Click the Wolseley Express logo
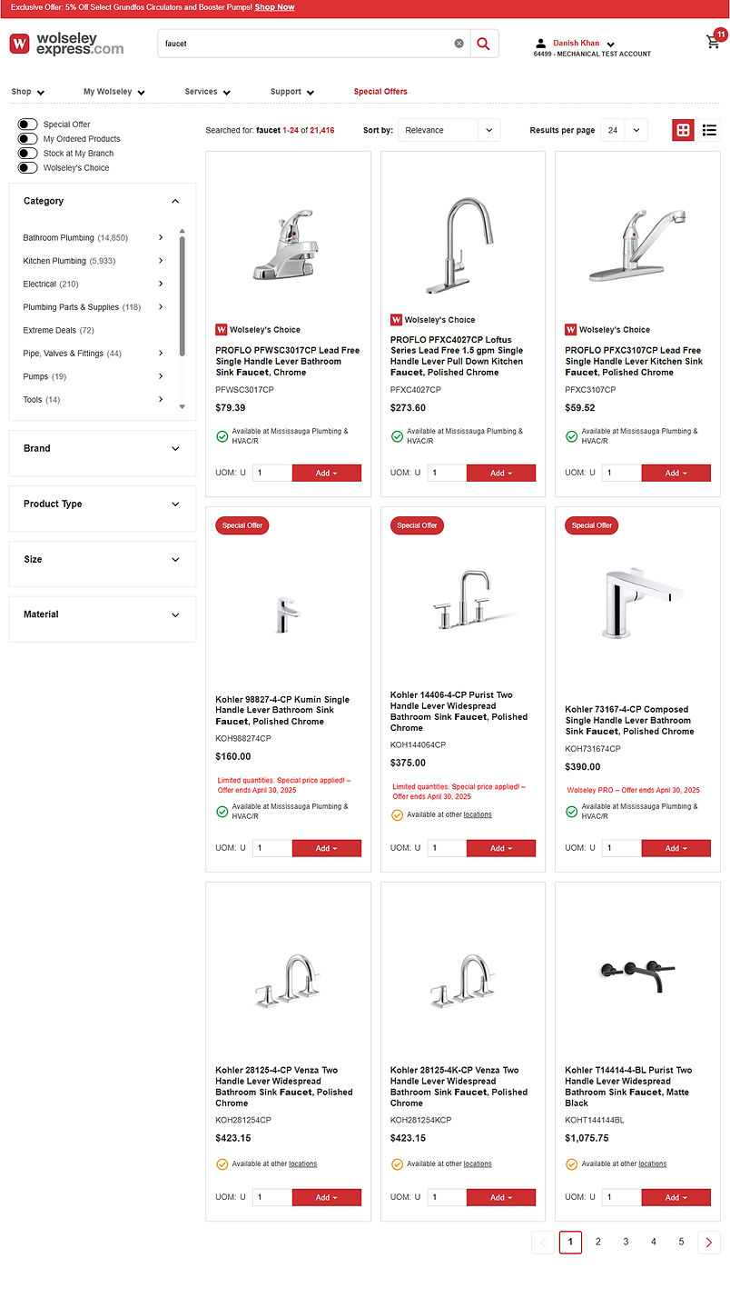The height and width of the screenshot is (1298, 730). point(66,44)
